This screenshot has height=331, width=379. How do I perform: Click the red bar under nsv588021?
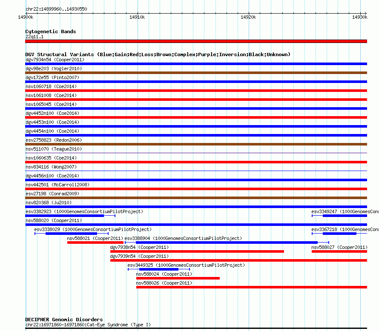[95, 243]
